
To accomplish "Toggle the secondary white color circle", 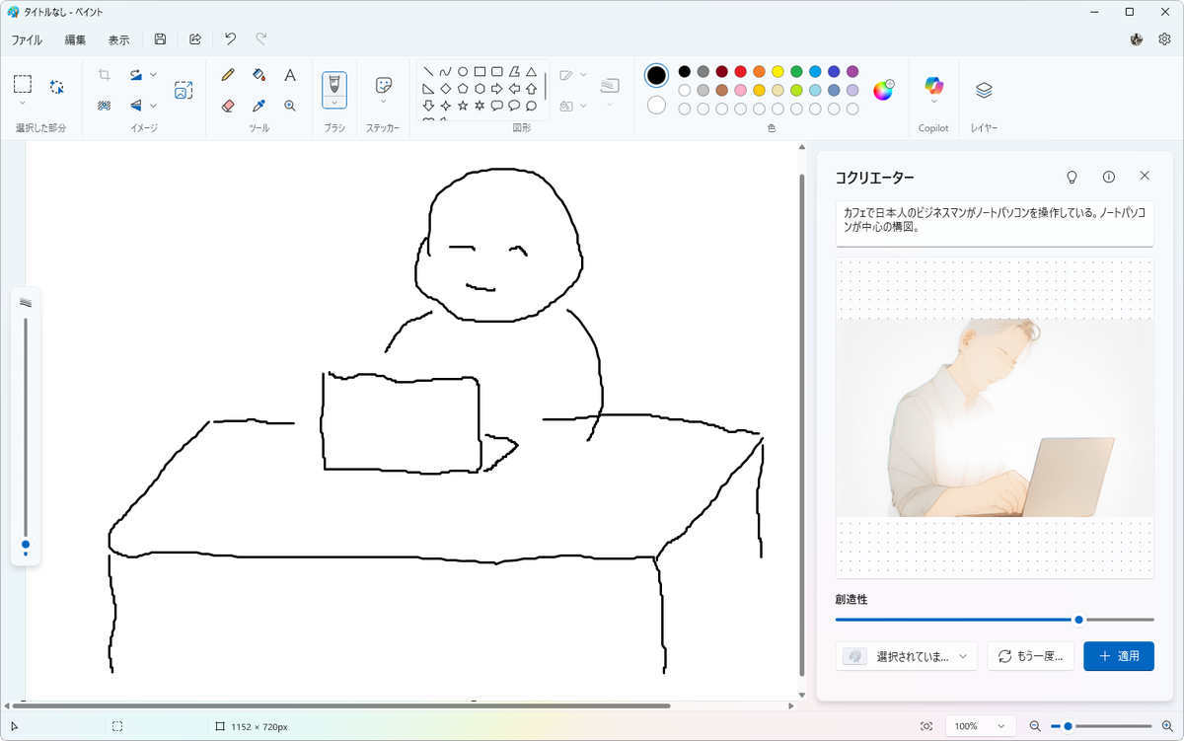I will point(656,105).
